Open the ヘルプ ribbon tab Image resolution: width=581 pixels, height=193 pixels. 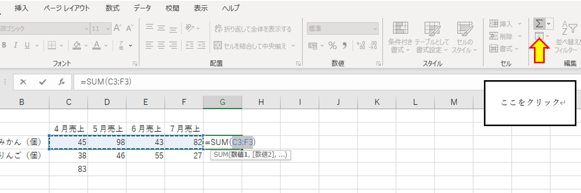pos(230,8)
